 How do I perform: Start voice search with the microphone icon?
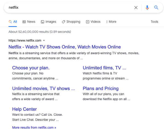pyautogui.click(x=147, y=8)
